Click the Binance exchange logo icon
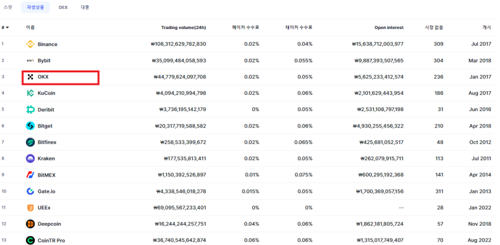 (x=30, y=44)
